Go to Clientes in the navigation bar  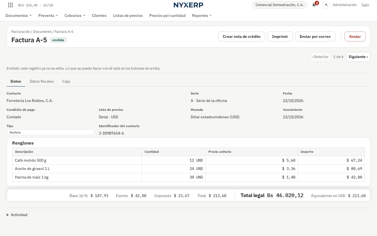[x=99, y=15]
